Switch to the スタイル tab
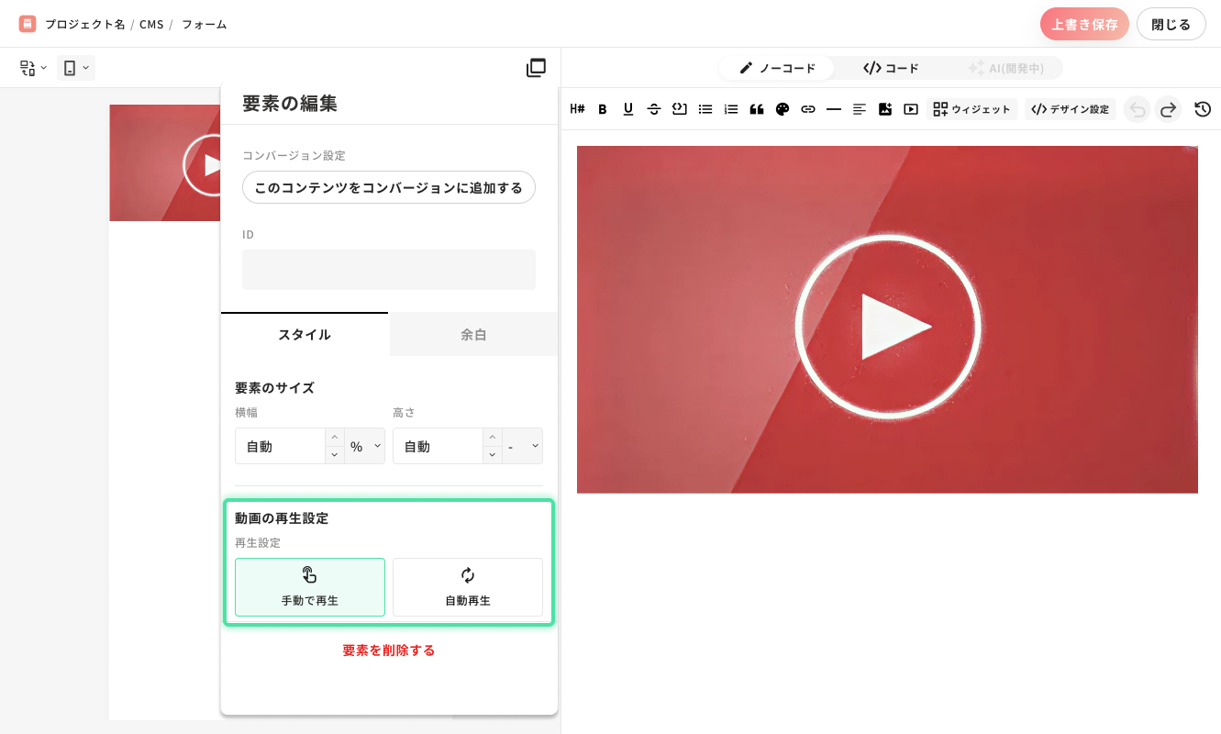Image resolution: width=1221 pixels, height=734 pixels. tap(305, 335)
